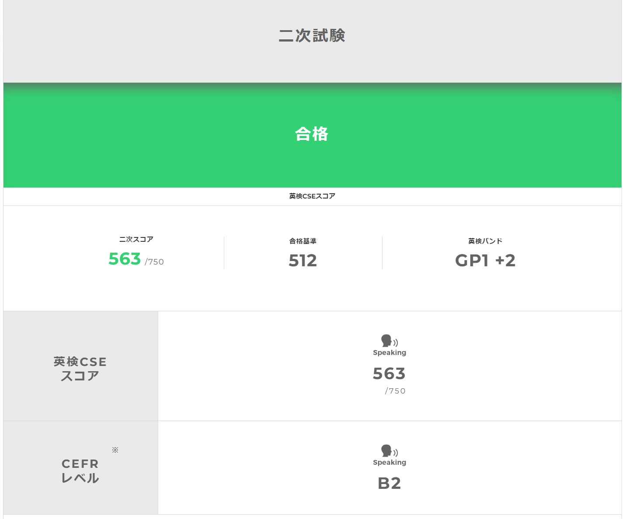Viewport: 625px width, 519px height.
Task: Click the B2 CEFR level text
Action: pos(389,483)
